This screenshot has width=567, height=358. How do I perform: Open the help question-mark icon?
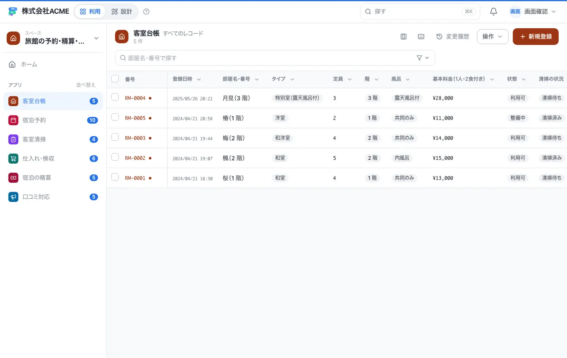(147, 12)
